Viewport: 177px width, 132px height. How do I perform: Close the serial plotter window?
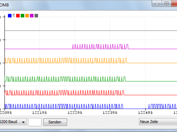[x=174, y=4]
